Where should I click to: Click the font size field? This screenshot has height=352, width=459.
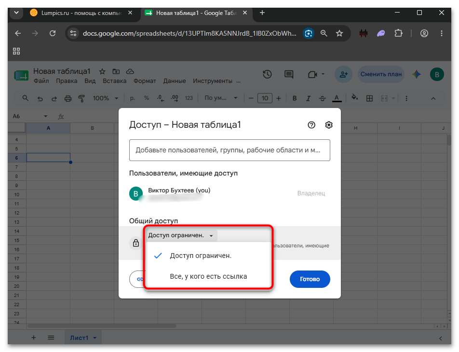265,98
